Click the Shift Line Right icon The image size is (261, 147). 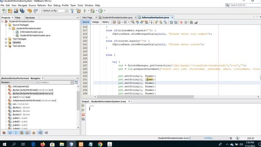(x=176, y=22)
